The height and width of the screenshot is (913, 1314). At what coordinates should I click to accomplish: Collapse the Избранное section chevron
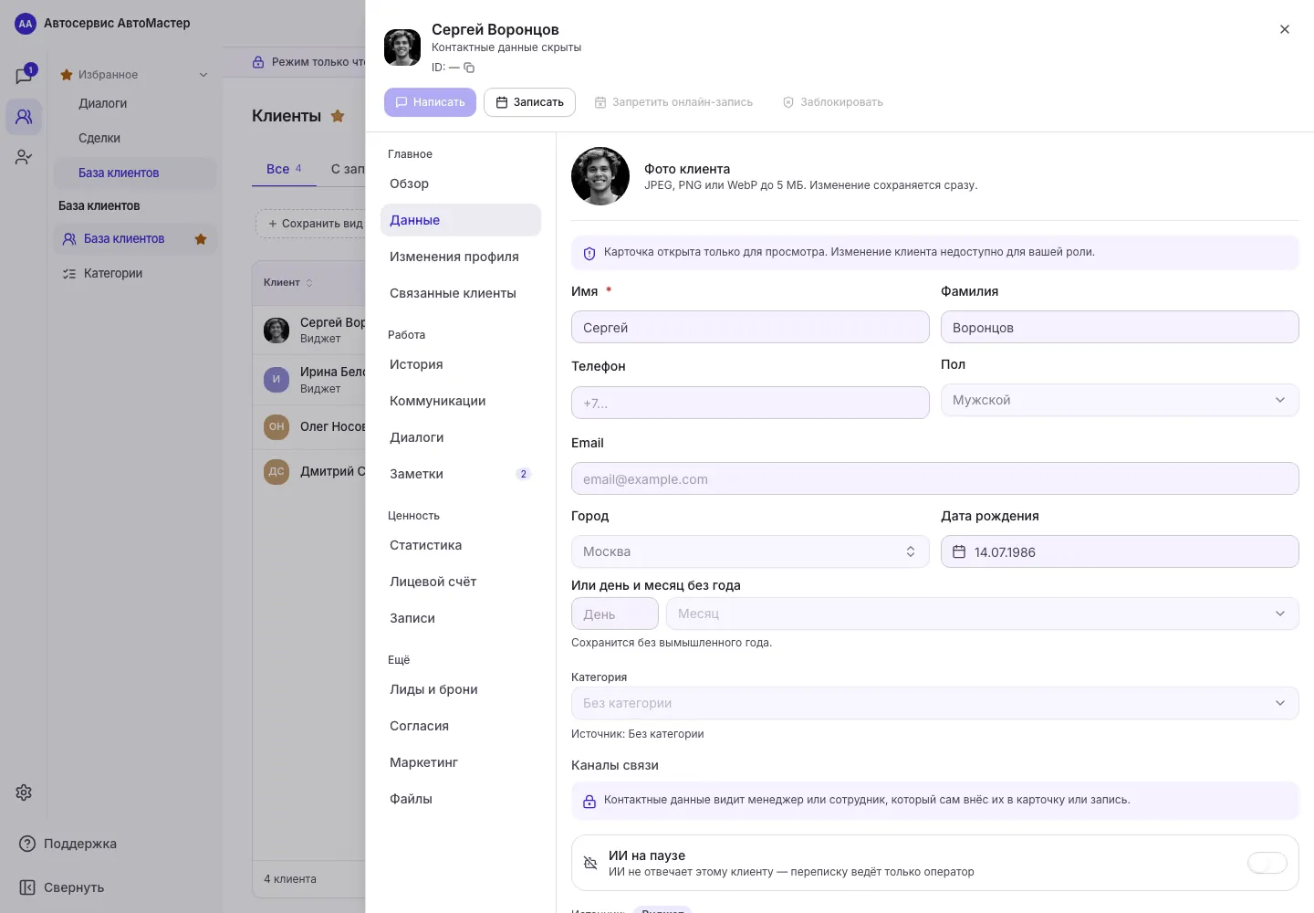[x=203, y=75]
